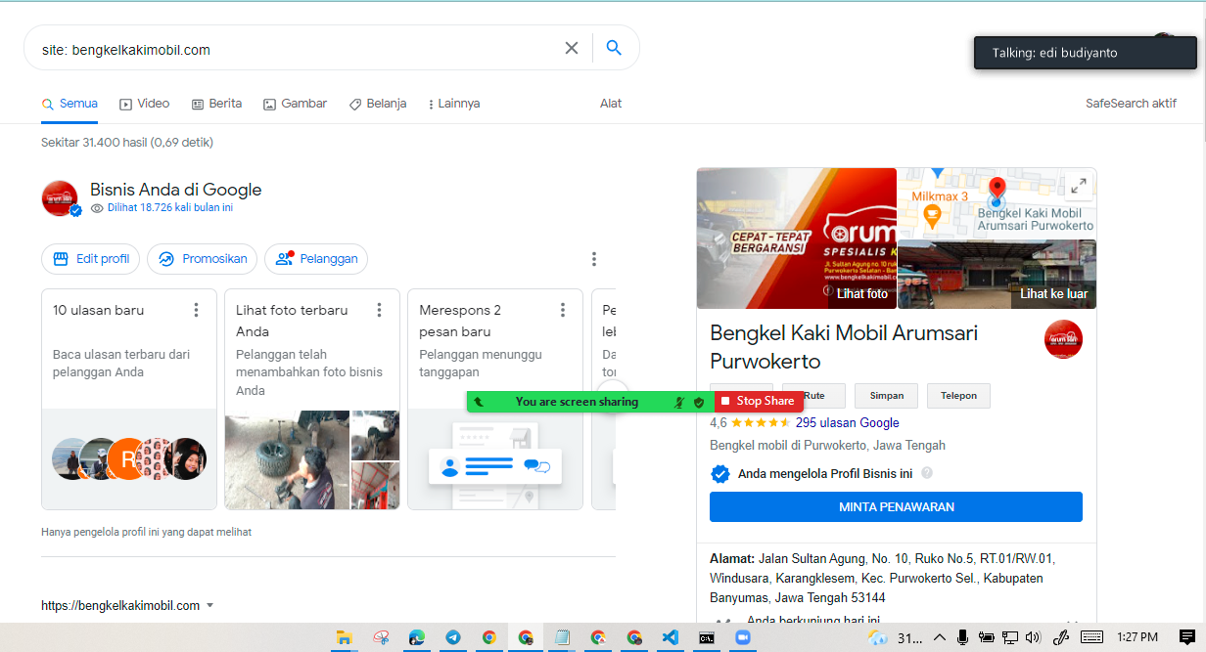Viewport: 1206px width, 652px height.
Task: Open the Zoom app from the taskbar
Action: point(742,637)
